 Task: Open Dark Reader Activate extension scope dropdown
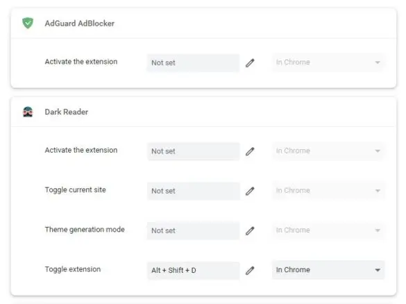(328, 151)
